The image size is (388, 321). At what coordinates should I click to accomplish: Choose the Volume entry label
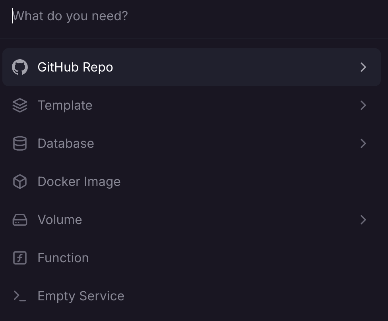click(60, 220)
